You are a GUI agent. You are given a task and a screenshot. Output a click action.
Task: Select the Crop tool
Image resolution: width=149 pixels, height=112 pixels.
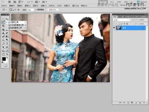(4, 26)
